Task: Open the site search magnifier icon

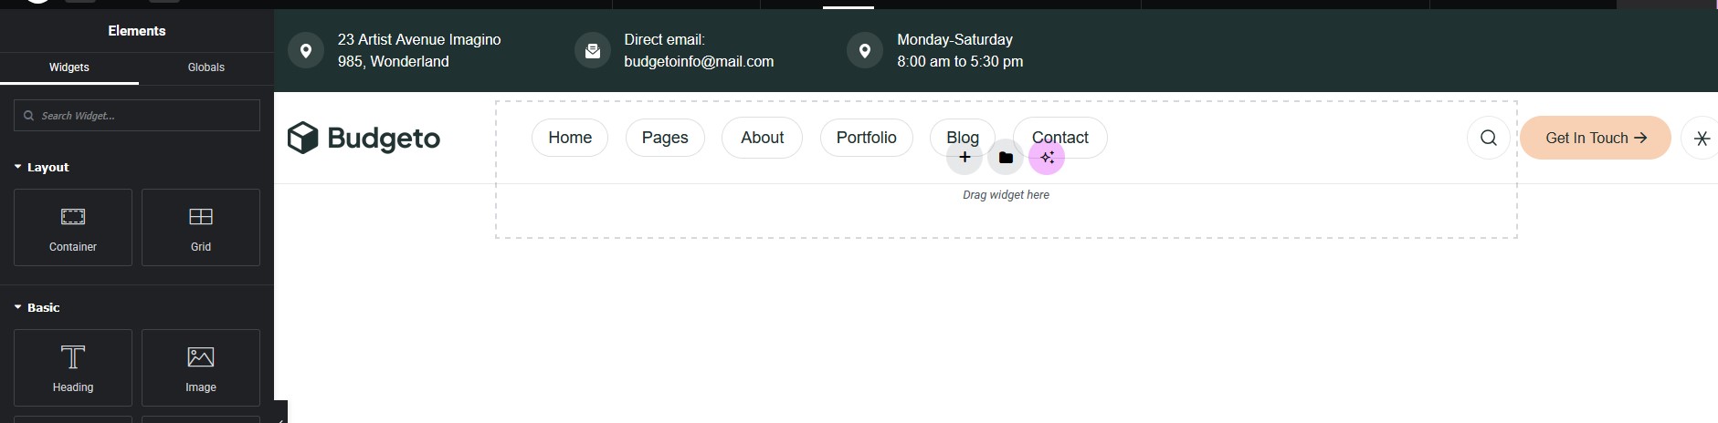Action: pos(1489,138)
